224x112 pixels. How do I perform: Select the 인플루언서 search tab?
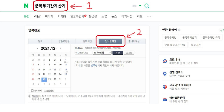pyautogui.click(x=77, y=16)
